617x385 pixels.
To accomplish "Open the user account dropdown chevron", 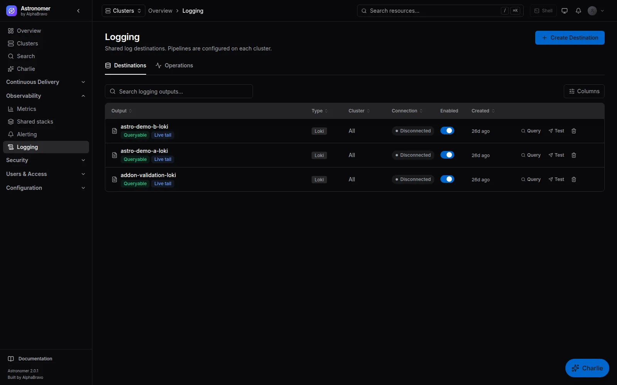I will click(602, 11).
